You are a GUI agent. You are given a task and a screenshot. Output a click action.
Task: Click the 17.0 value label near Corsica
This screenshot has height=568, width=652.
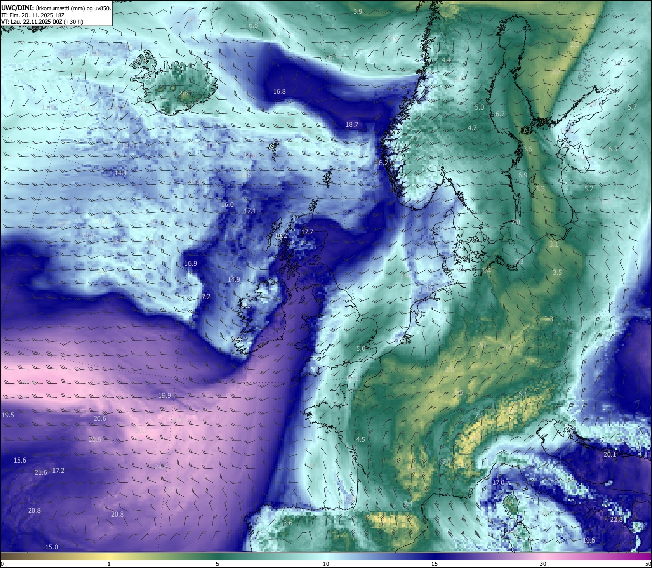(x=498, y=482)
